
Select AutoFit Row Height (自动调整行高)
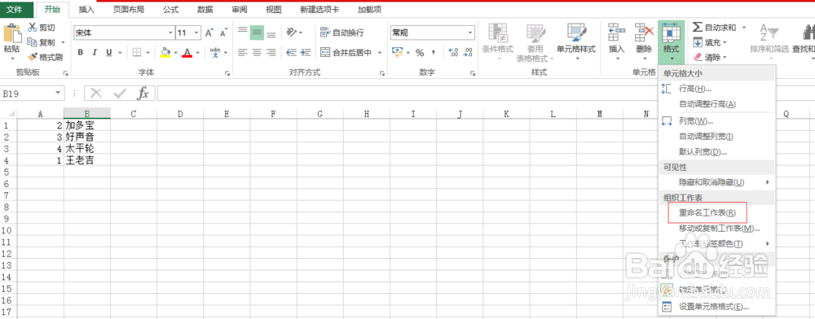click(x=716, y=104)
